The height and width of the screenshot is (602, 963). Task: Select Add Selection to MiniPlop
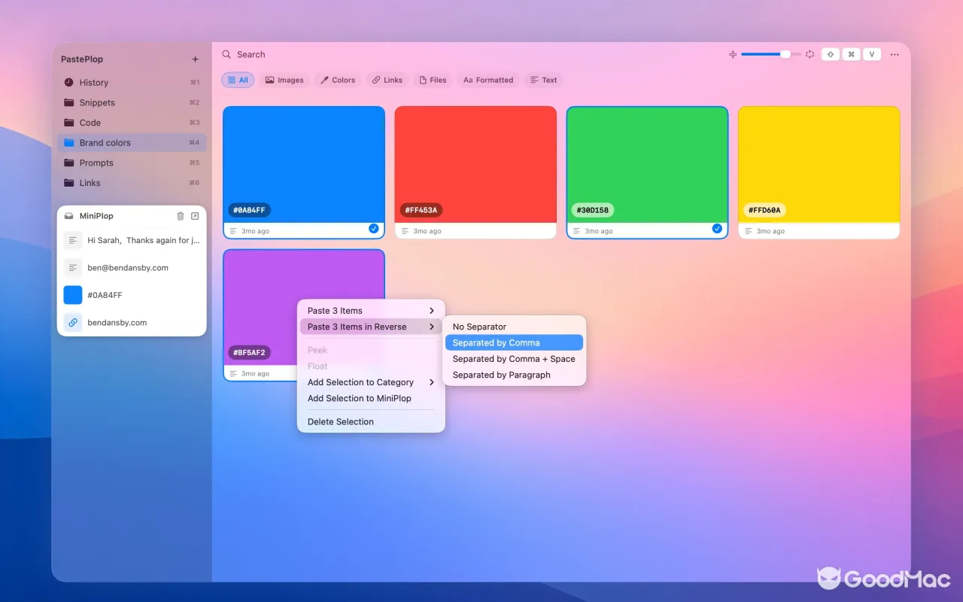click(371, 398)
